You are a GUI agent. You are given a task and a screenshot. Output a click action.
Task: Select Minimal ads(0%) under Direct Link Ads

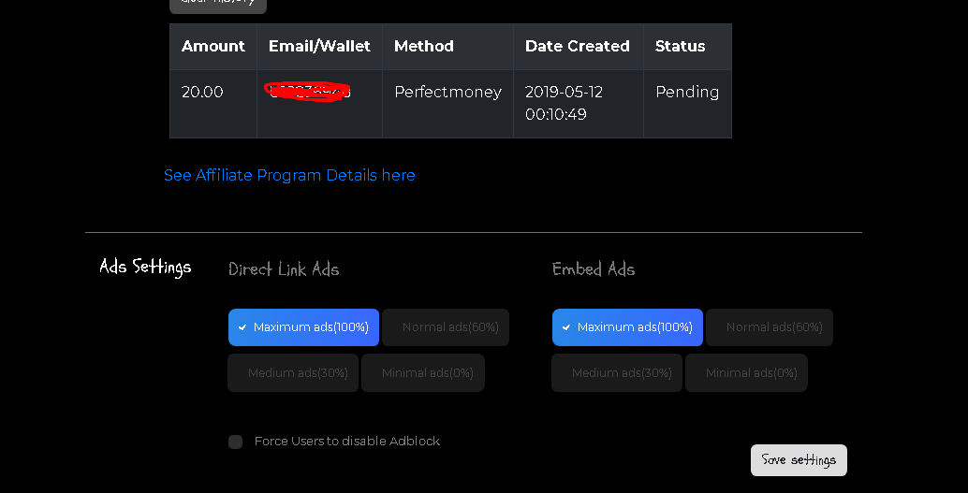pyautogui.click(x=423, y=372)
